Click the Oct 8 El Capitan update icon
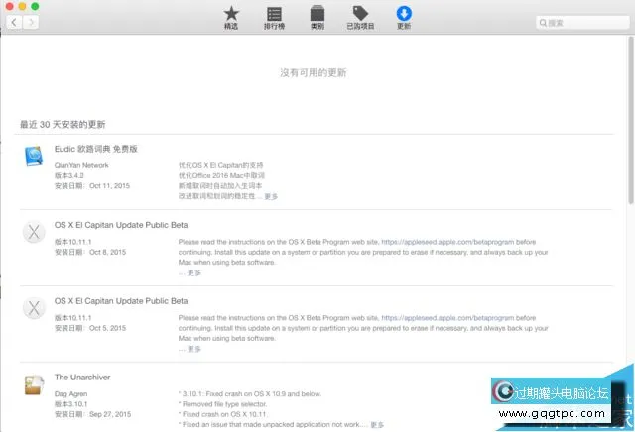The image size is (635, 432). tap(35, 233)
